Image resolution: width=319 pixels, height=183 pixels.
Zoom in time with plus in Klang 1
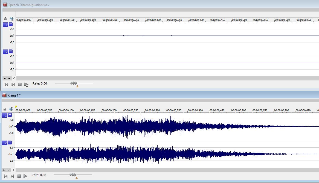point(4,170)
